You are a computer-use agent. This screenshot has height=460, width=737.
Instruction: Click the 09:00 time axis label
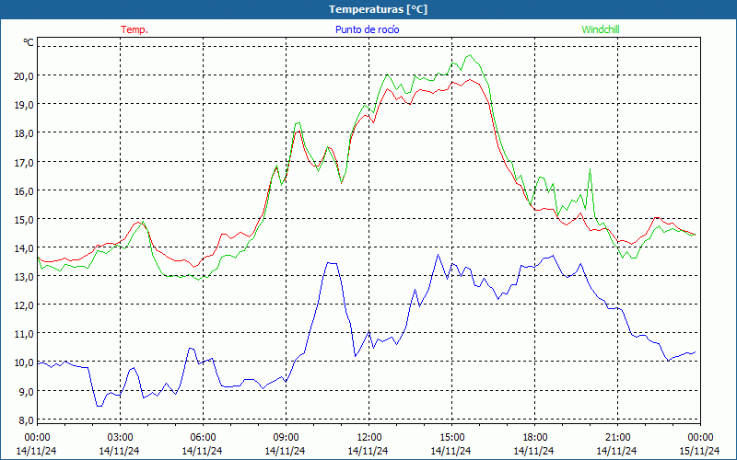[286, 438]
